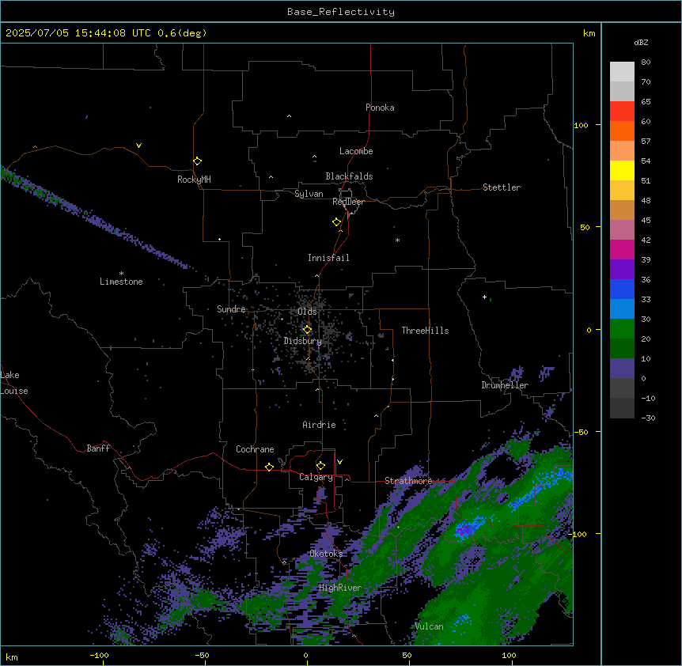Click the Banff label

coord(98,448)
